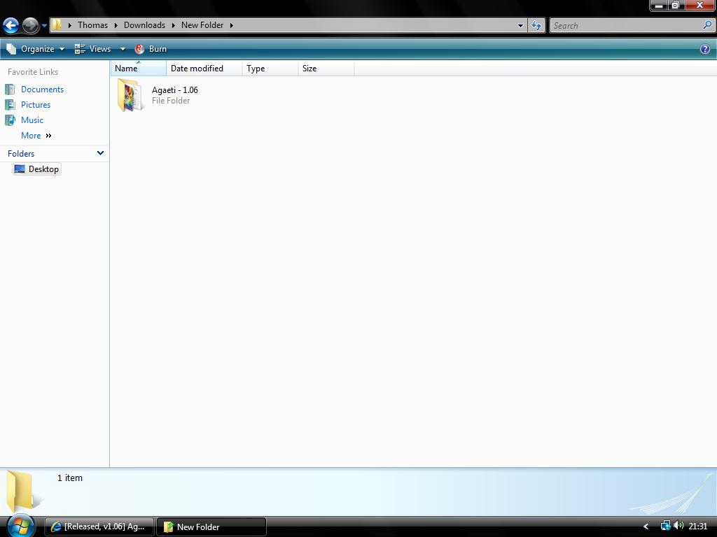Screen dimensions: 717x537
Task: Show hidden system tray icons
Action: pyautogui.click(x=646, y=527)
